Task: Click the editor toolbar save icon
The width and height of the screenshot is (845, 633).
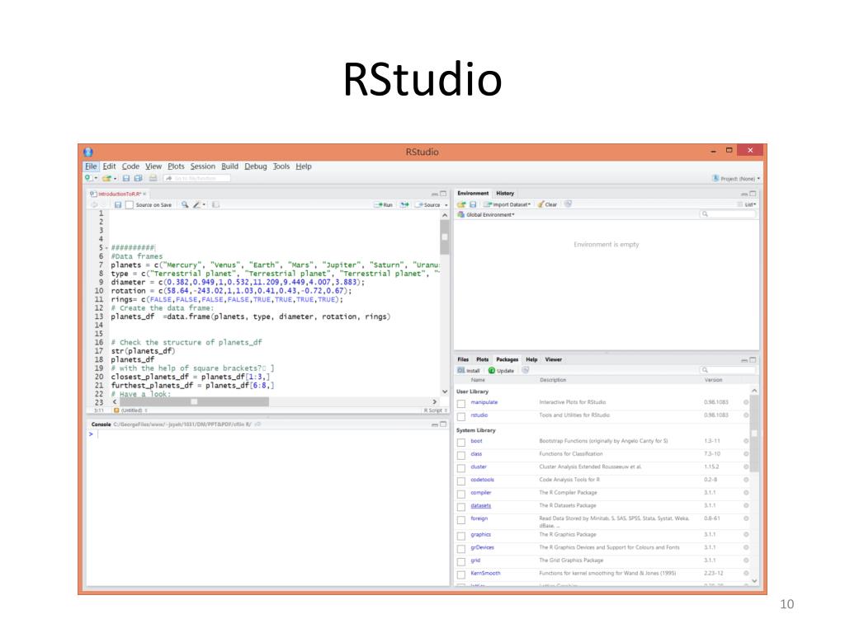Action: (118, 205)
